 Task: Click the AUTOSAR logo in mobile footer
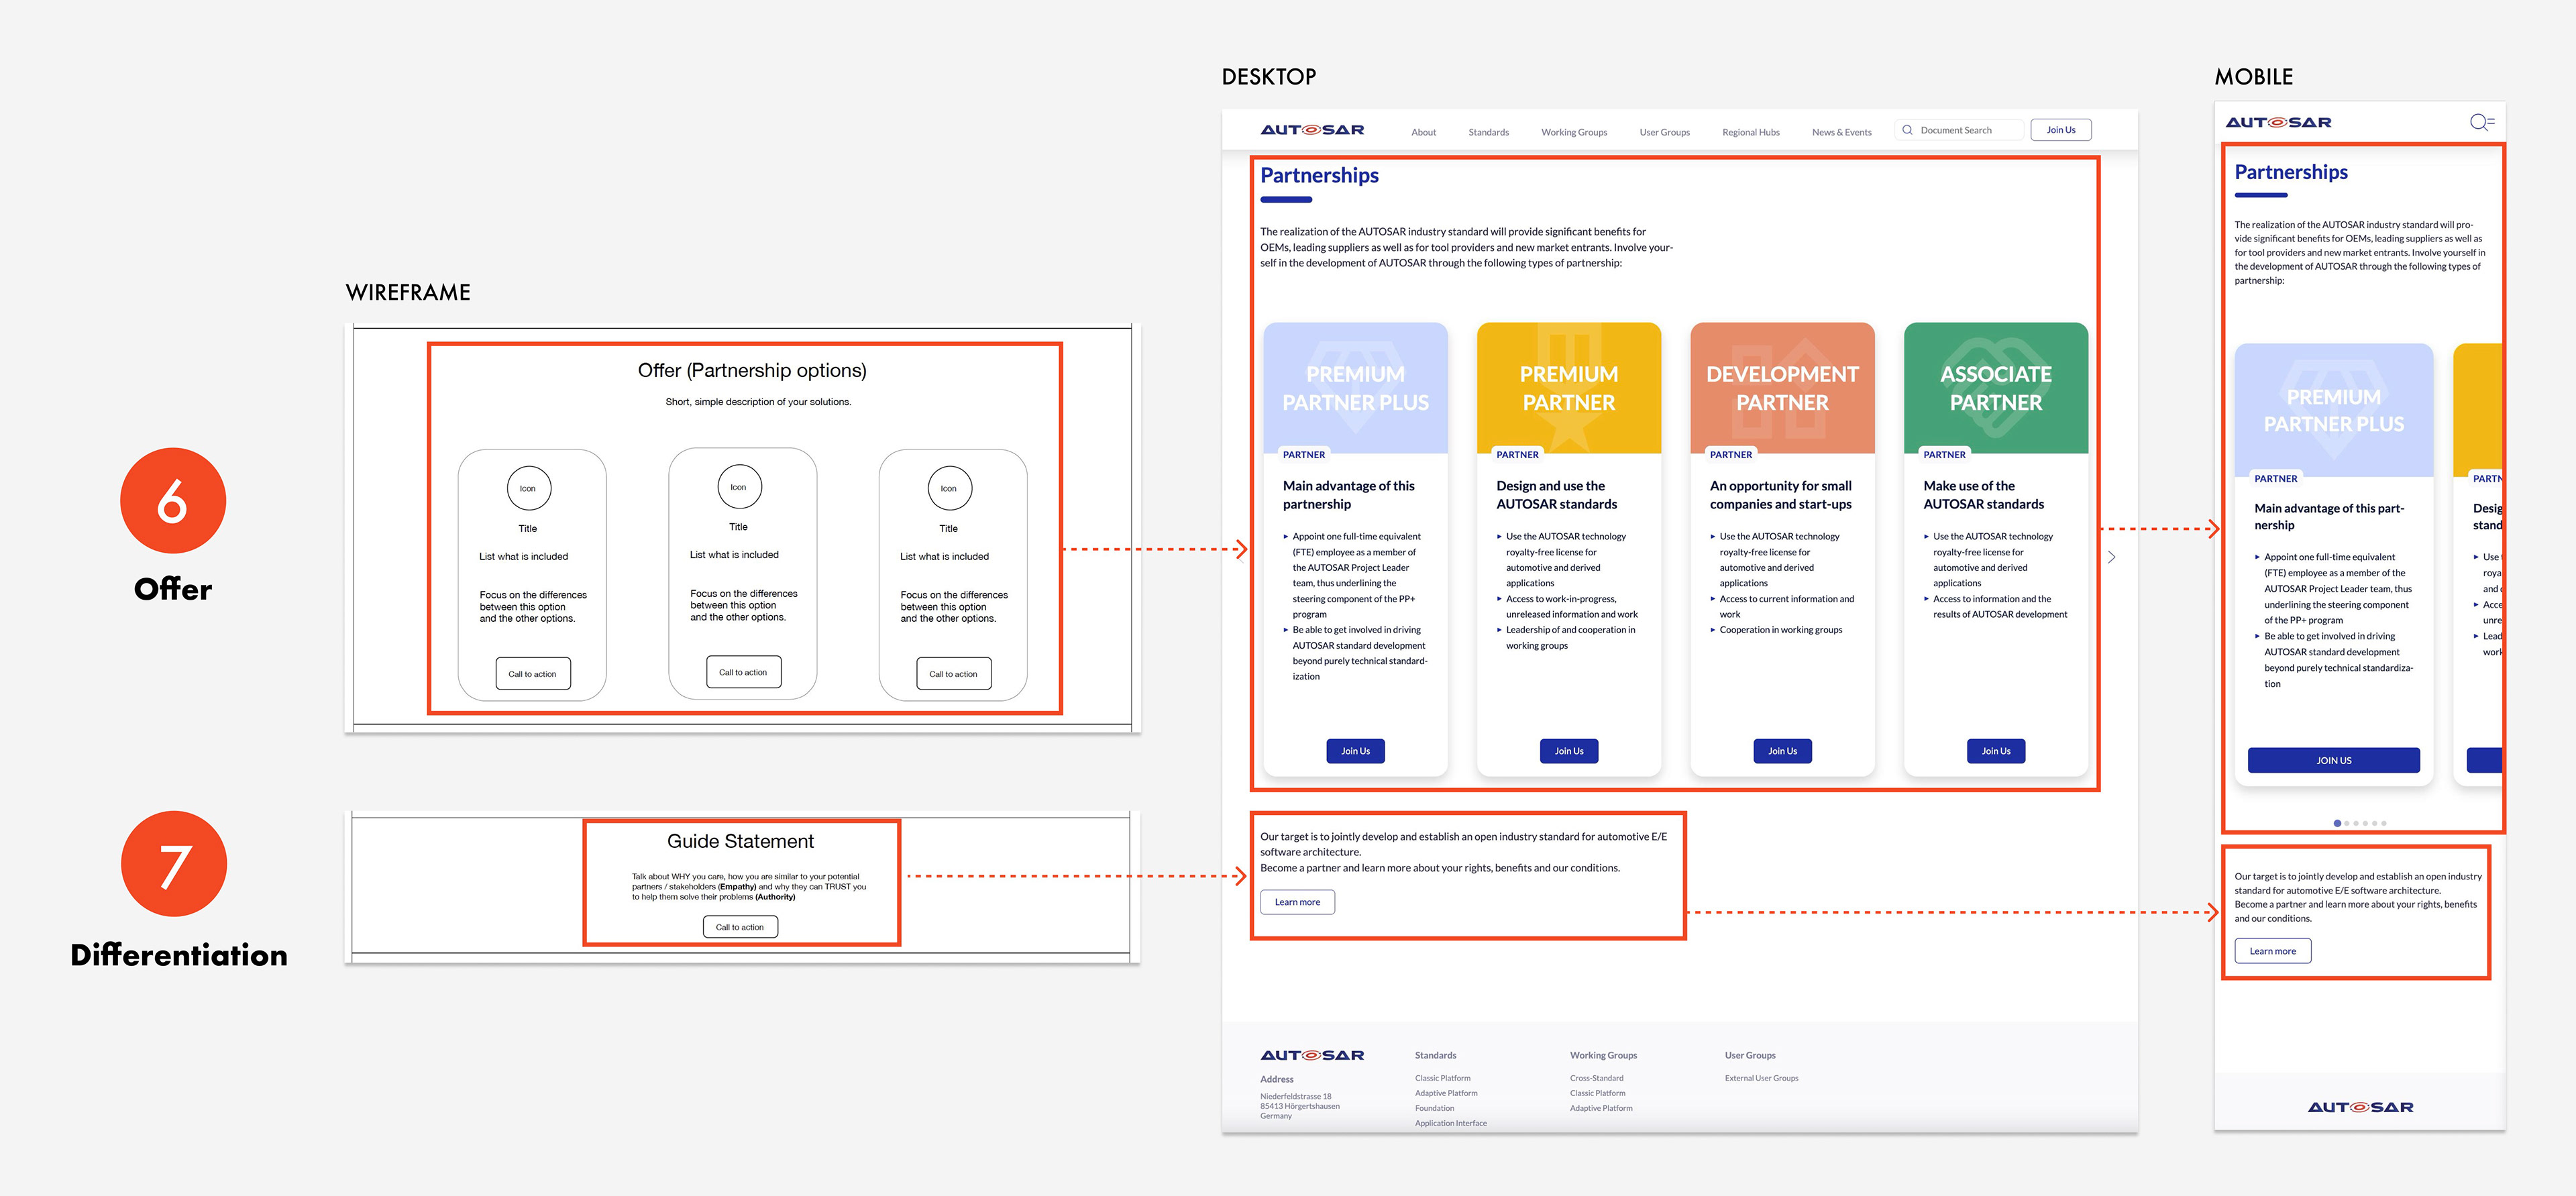(2360, 1107)
